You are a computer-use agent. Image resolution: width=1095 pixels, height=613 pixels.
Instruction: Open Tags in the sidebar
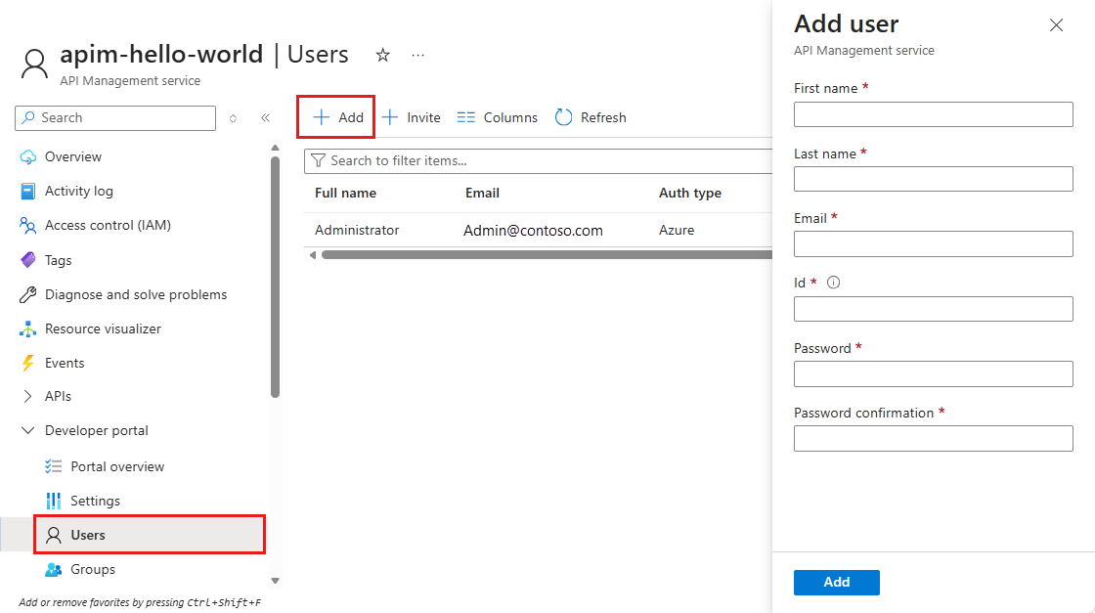click(x=58, y=260)
